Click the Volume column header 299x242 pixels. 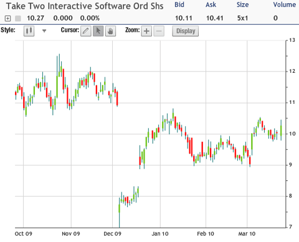click(285, 4)
